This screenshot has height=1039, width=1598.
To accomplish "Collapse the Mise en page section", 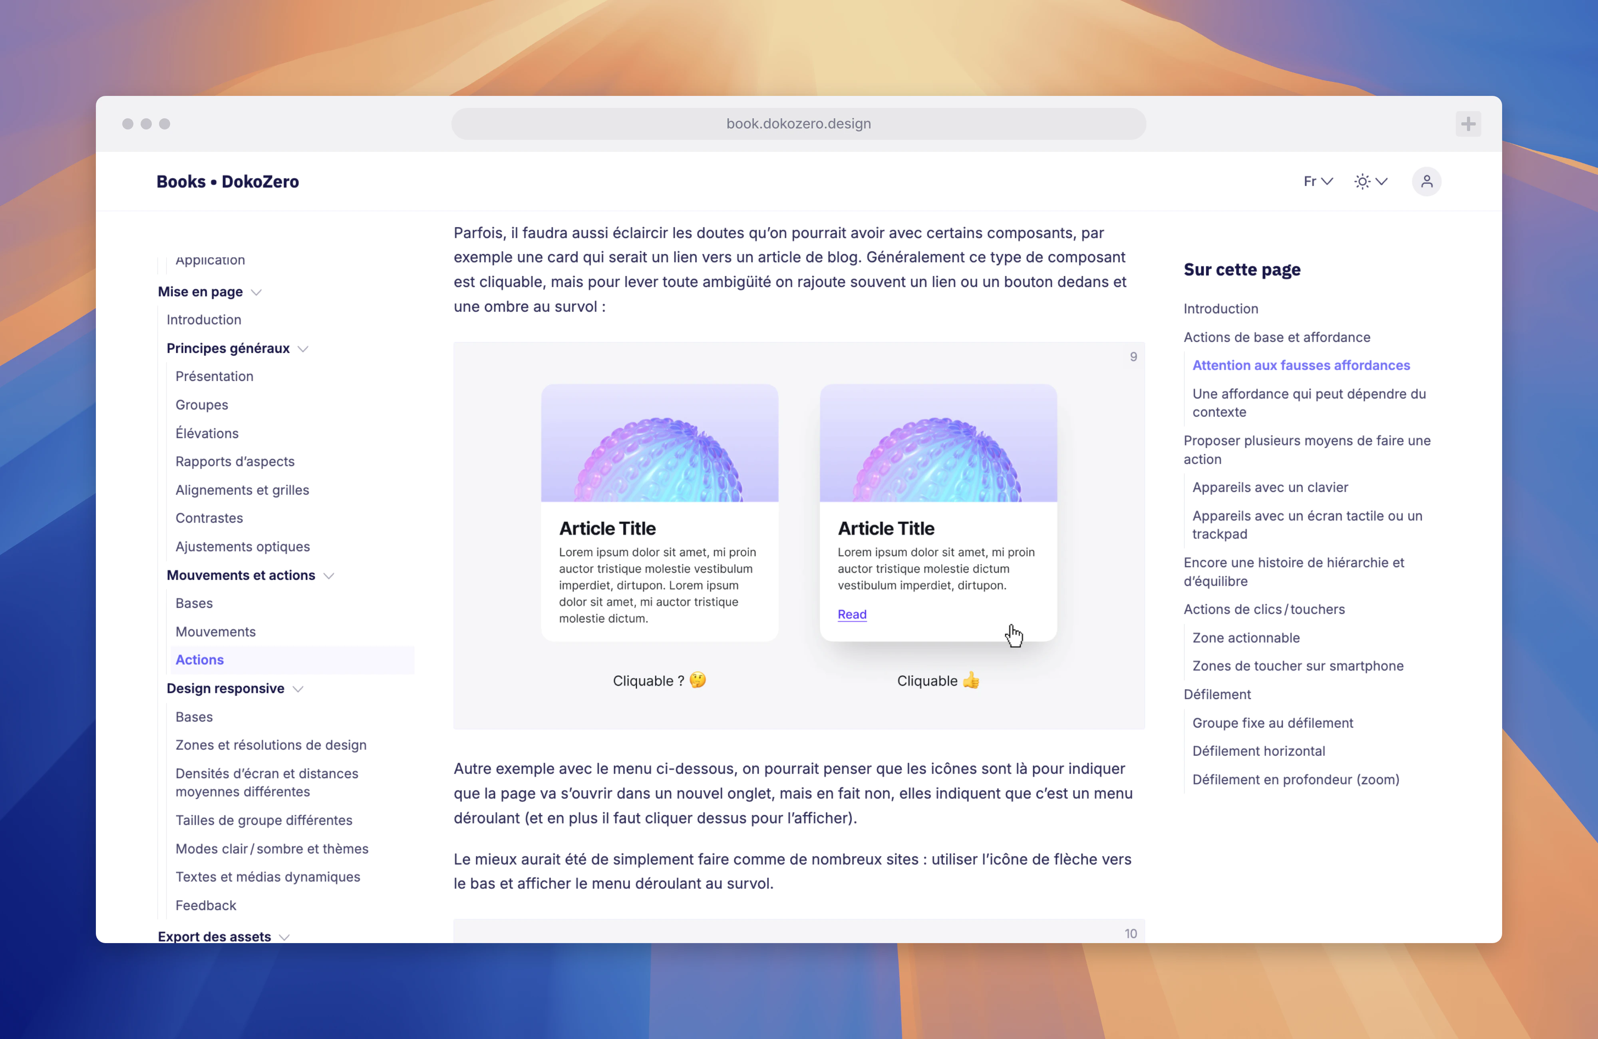I will [x=256, y=292].
